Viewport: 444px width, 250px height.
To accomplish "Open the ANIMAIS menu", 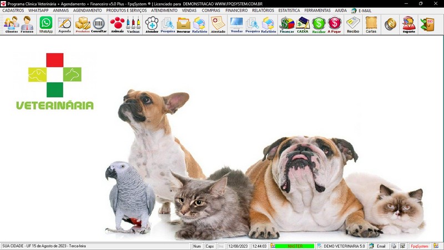I will point(61,11).
